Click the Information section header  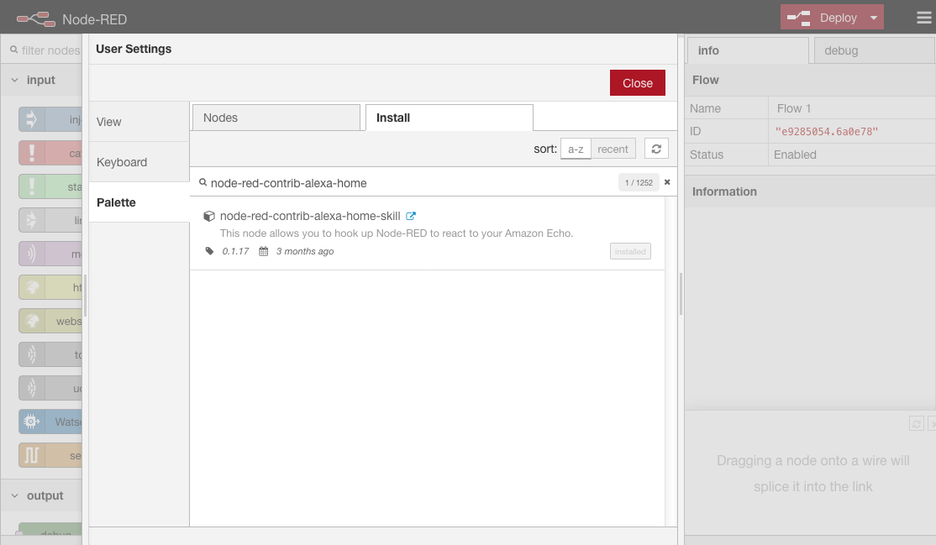point(810,191)
